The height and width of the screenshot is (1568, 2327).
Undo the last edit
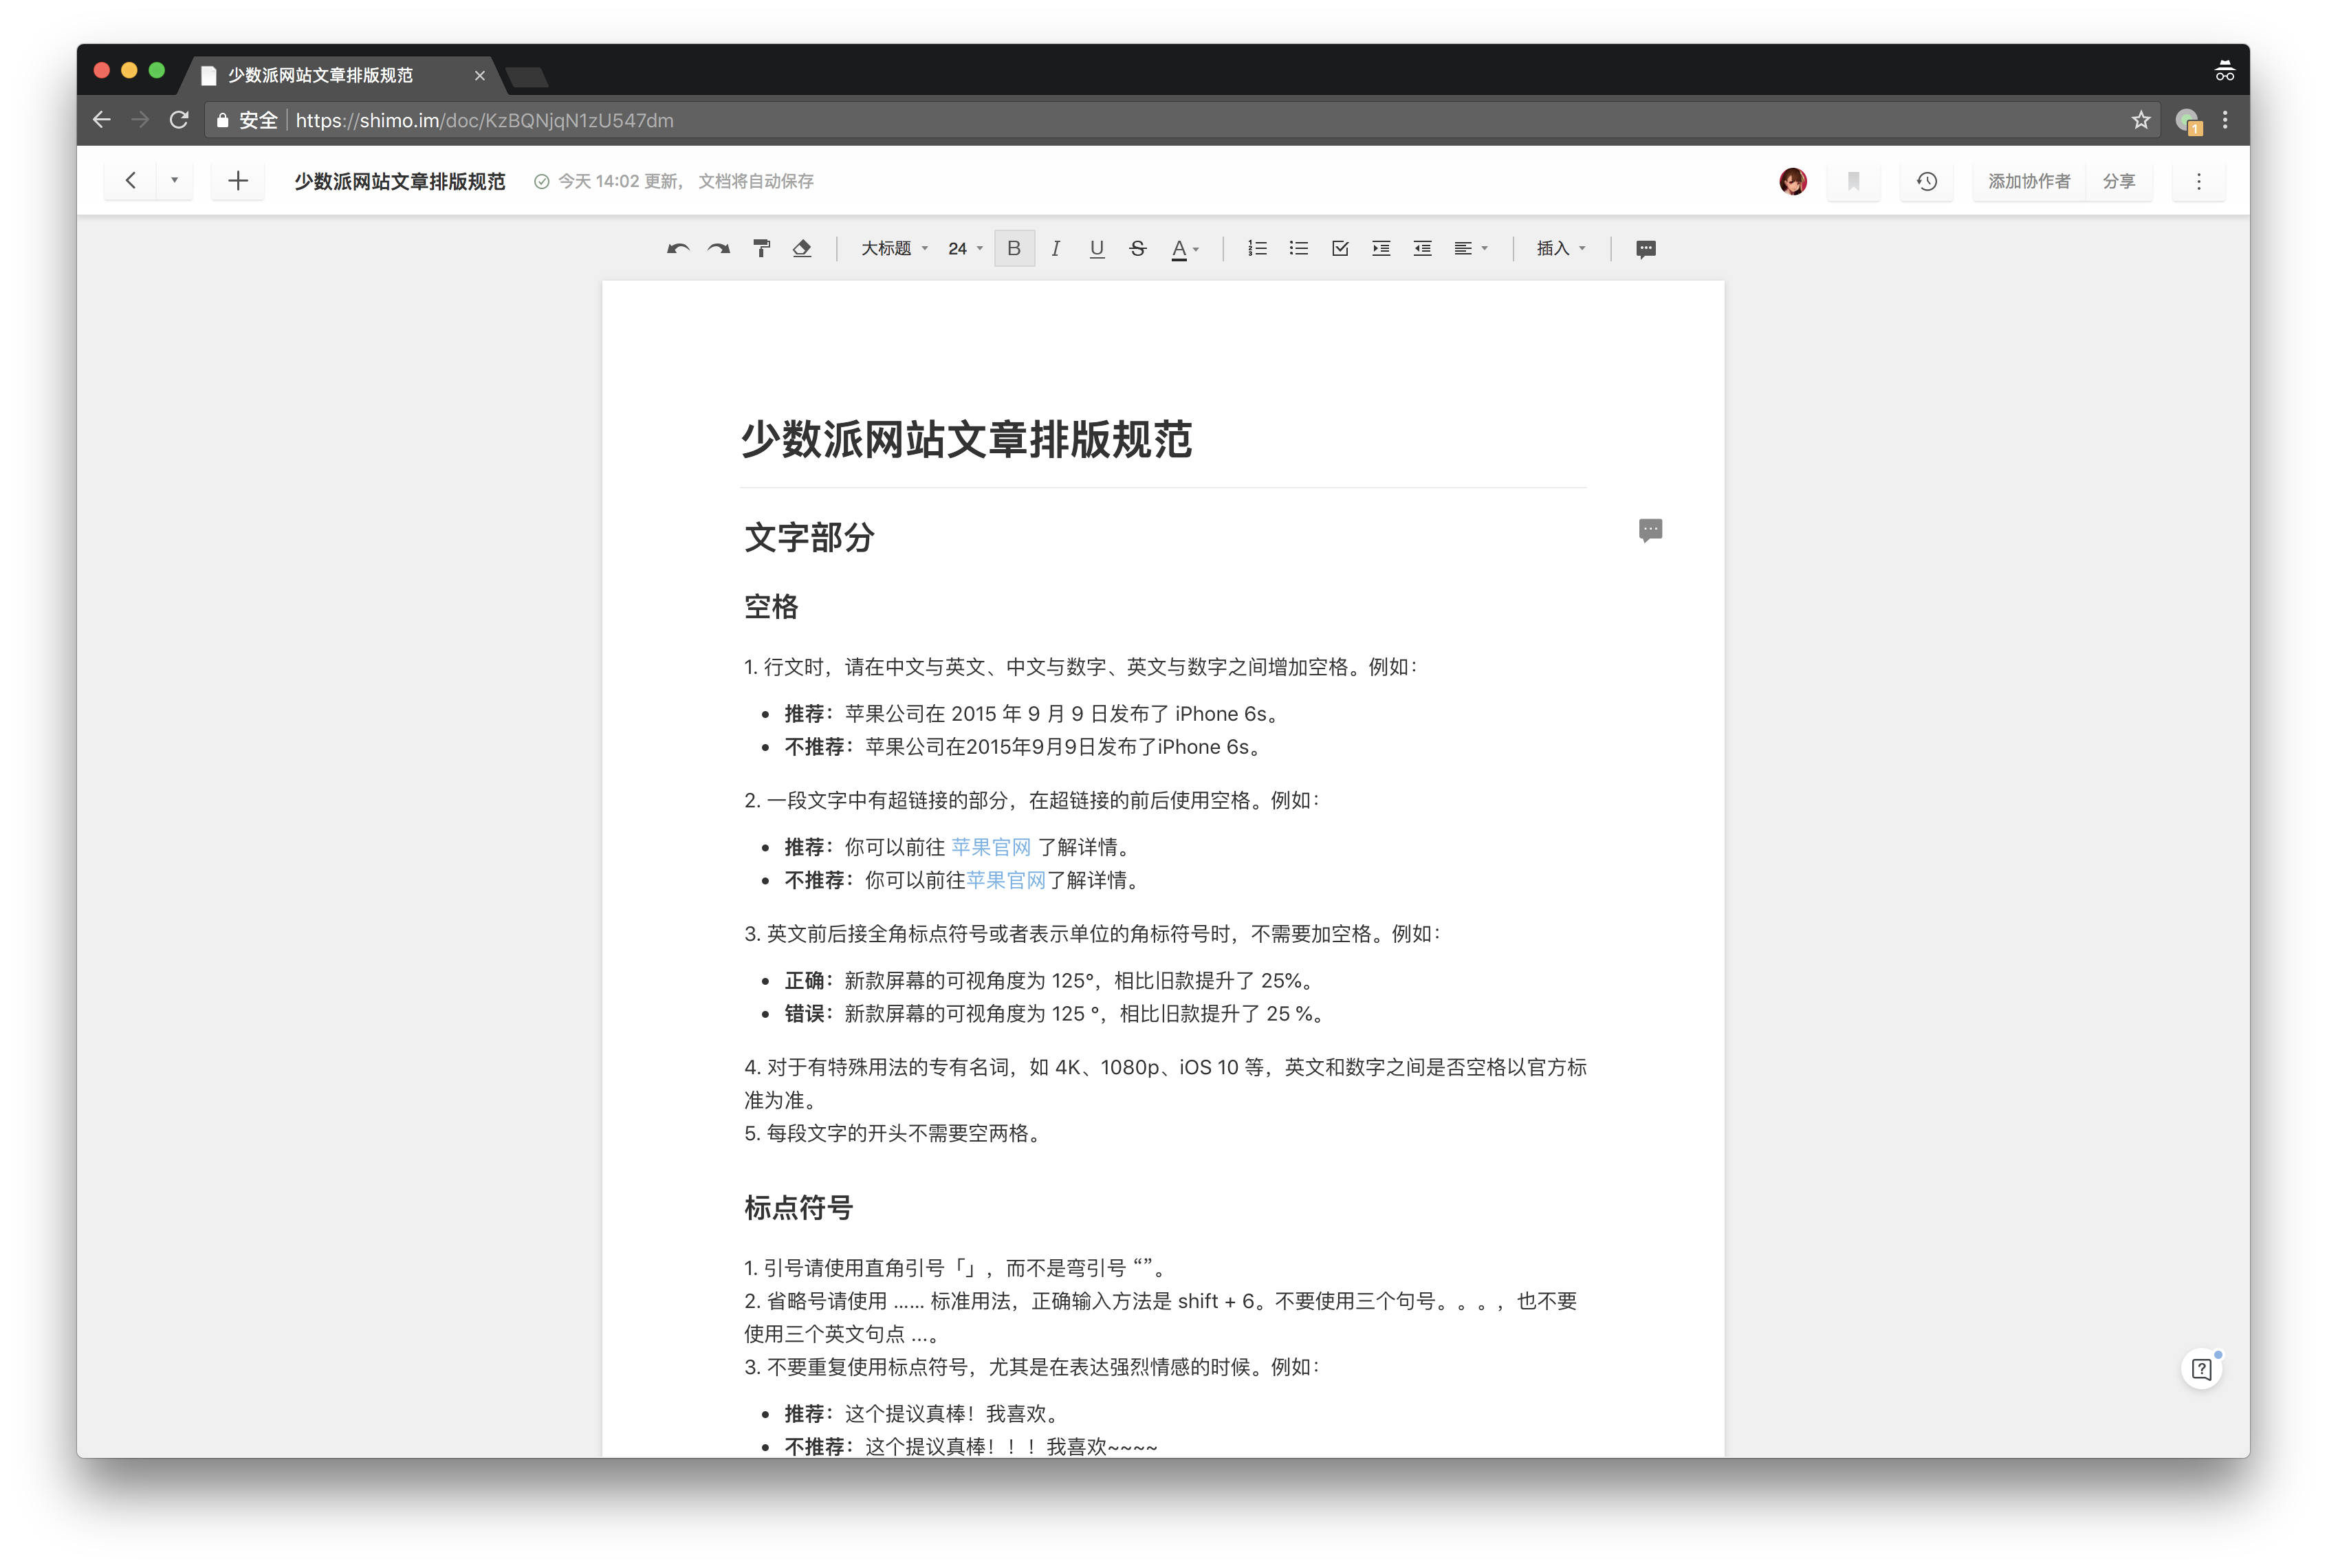(x=678, y=249)
